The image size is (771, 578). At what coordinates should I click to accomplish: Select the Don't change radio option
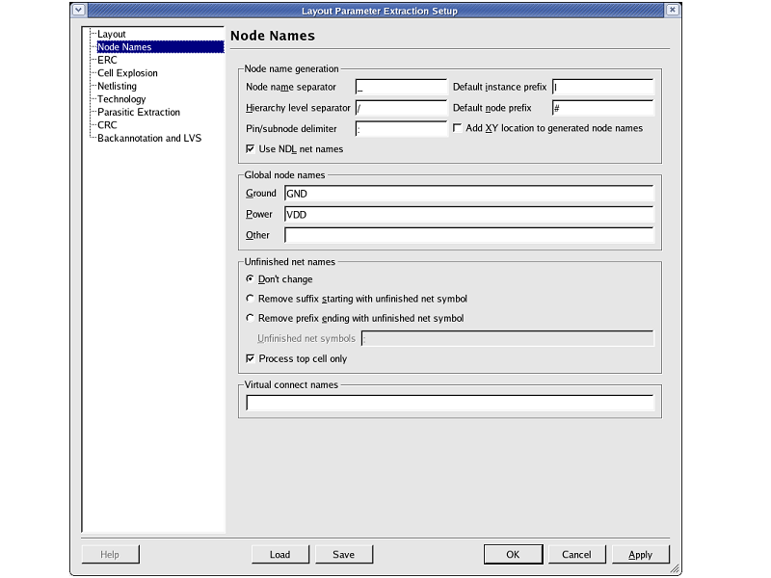click(x=251, y=279)
